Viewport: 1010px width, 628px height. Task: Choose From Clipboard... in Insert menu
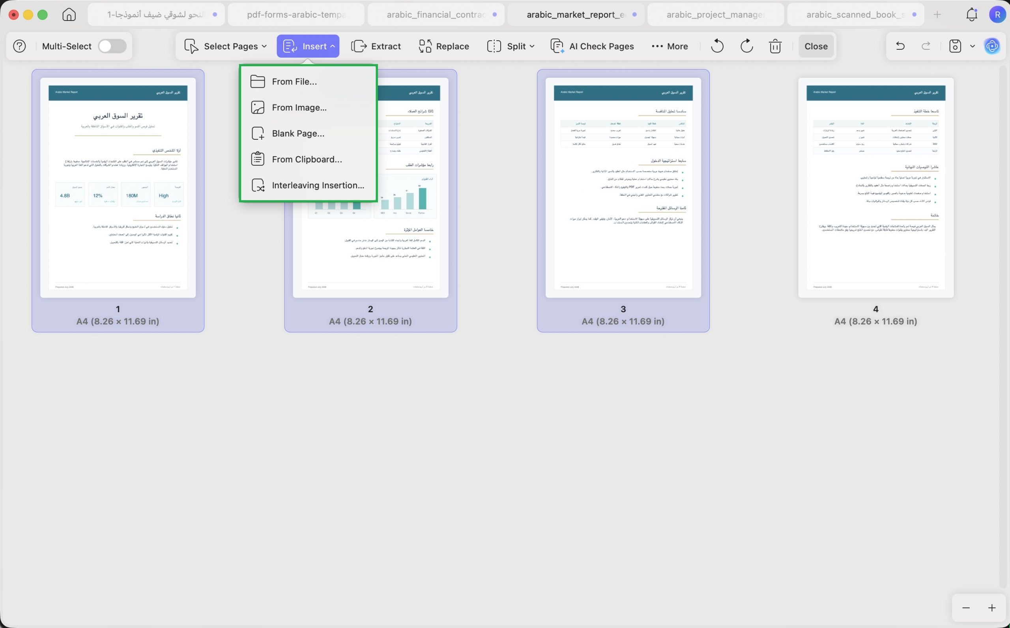(x=308, y=159)
